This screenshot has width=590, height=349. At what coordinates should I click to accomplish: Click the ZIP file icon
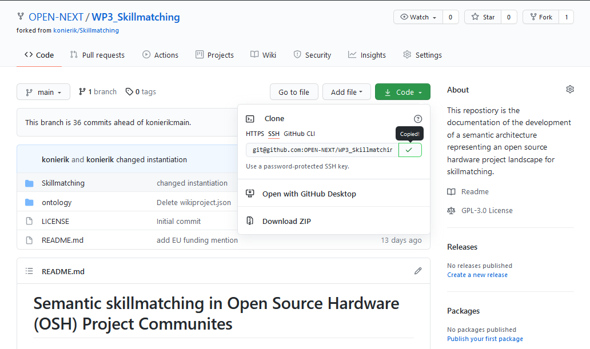click(x=250, y=220)
